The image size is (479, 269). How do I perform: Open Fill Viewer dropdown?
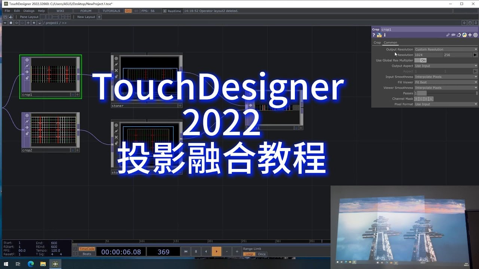446,82
